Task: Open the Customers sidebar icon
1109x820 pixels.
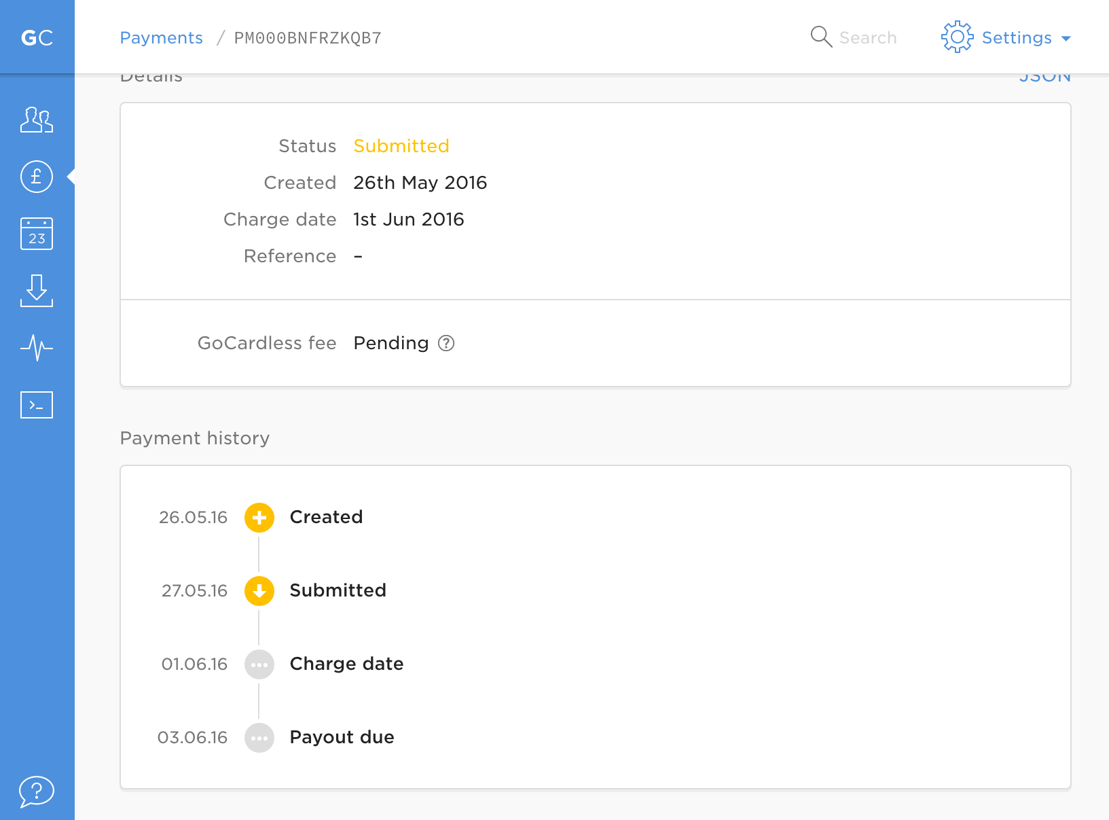Action: tap(37, 120)
